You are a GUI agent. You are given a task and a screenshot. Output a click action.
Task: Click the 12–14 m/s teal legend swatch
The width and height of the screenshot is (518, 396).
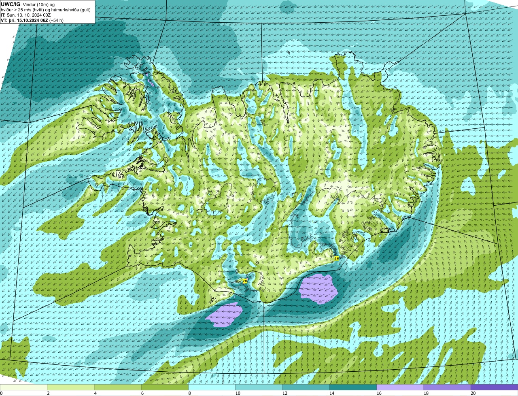(x=306, y=387)
